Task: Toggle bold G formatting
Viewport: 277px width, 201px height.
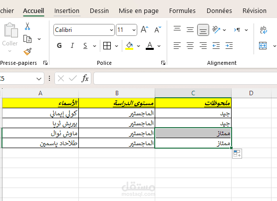Action: click(59, 46)
